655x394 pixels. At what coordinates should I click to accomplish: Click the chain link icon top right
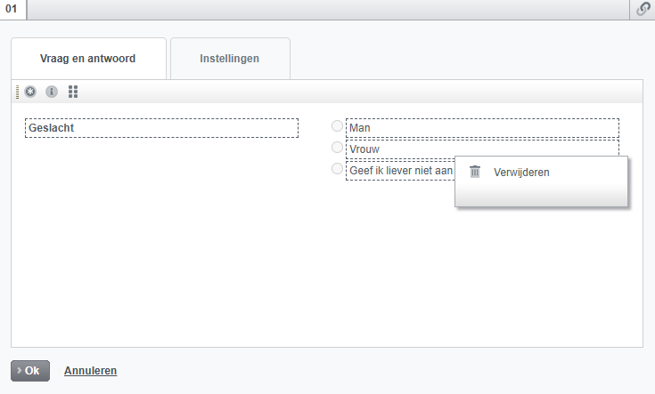point(643,9)
